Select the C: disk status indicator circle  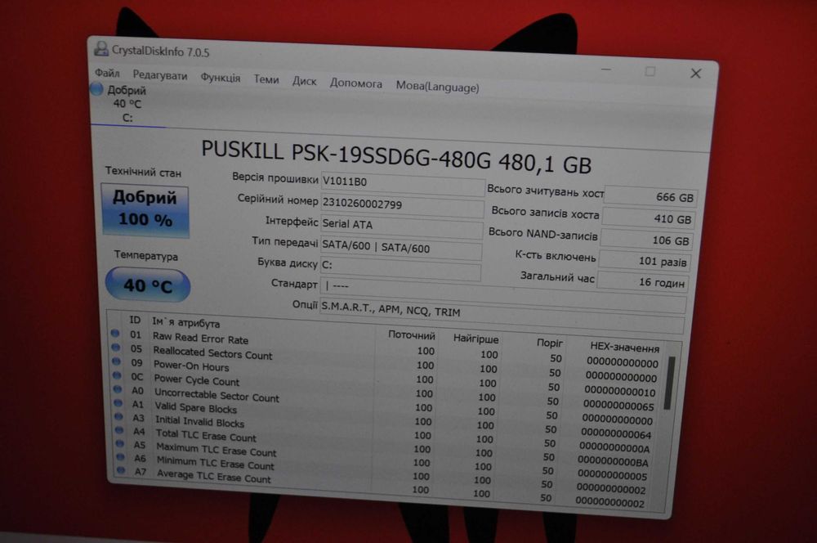pyautogui.click(x=97, y=89)
